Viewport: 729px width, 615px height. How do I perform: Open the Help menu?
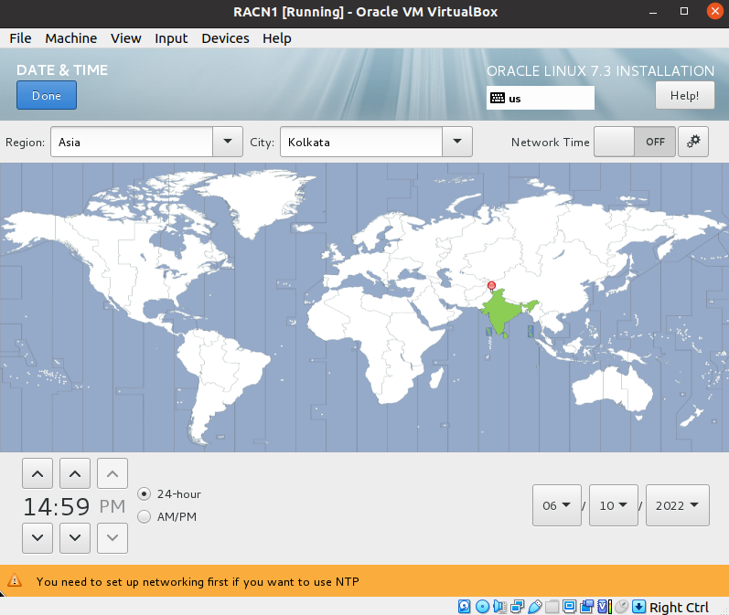277,38
